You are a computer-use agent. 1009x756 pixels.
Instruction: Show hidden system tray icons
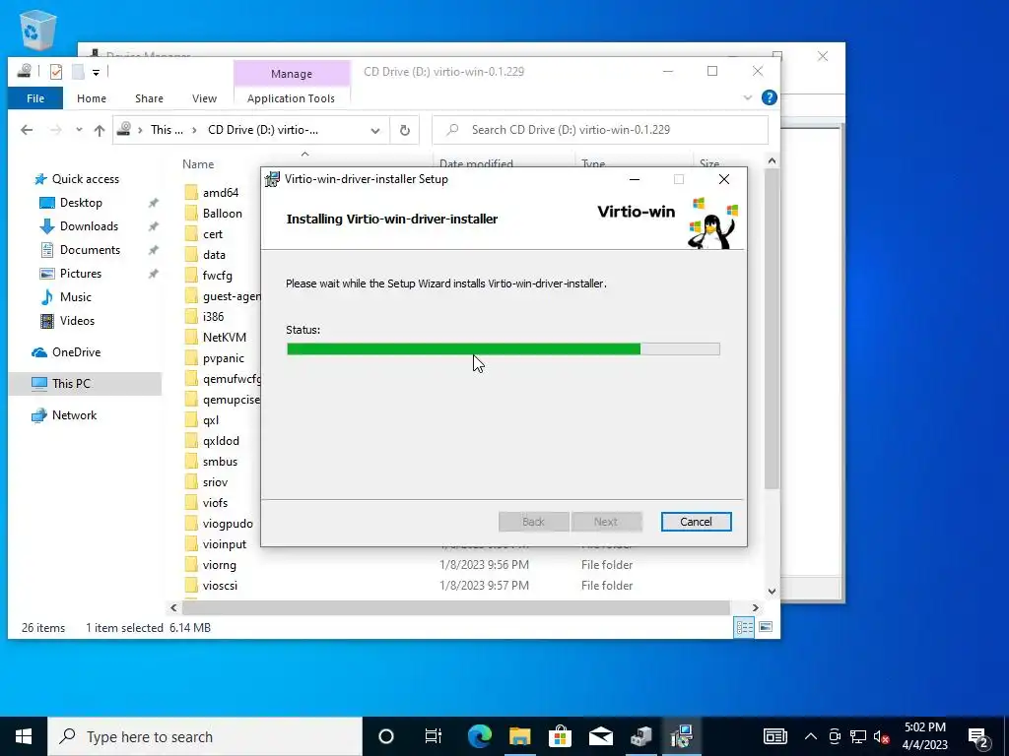[x=811, y=736]
